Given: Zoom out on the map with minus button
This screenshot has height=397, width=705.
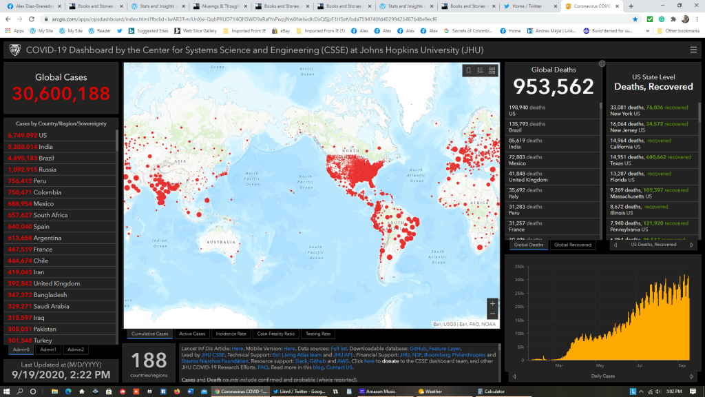Looking at the screenshot, I should click(492, 314).
